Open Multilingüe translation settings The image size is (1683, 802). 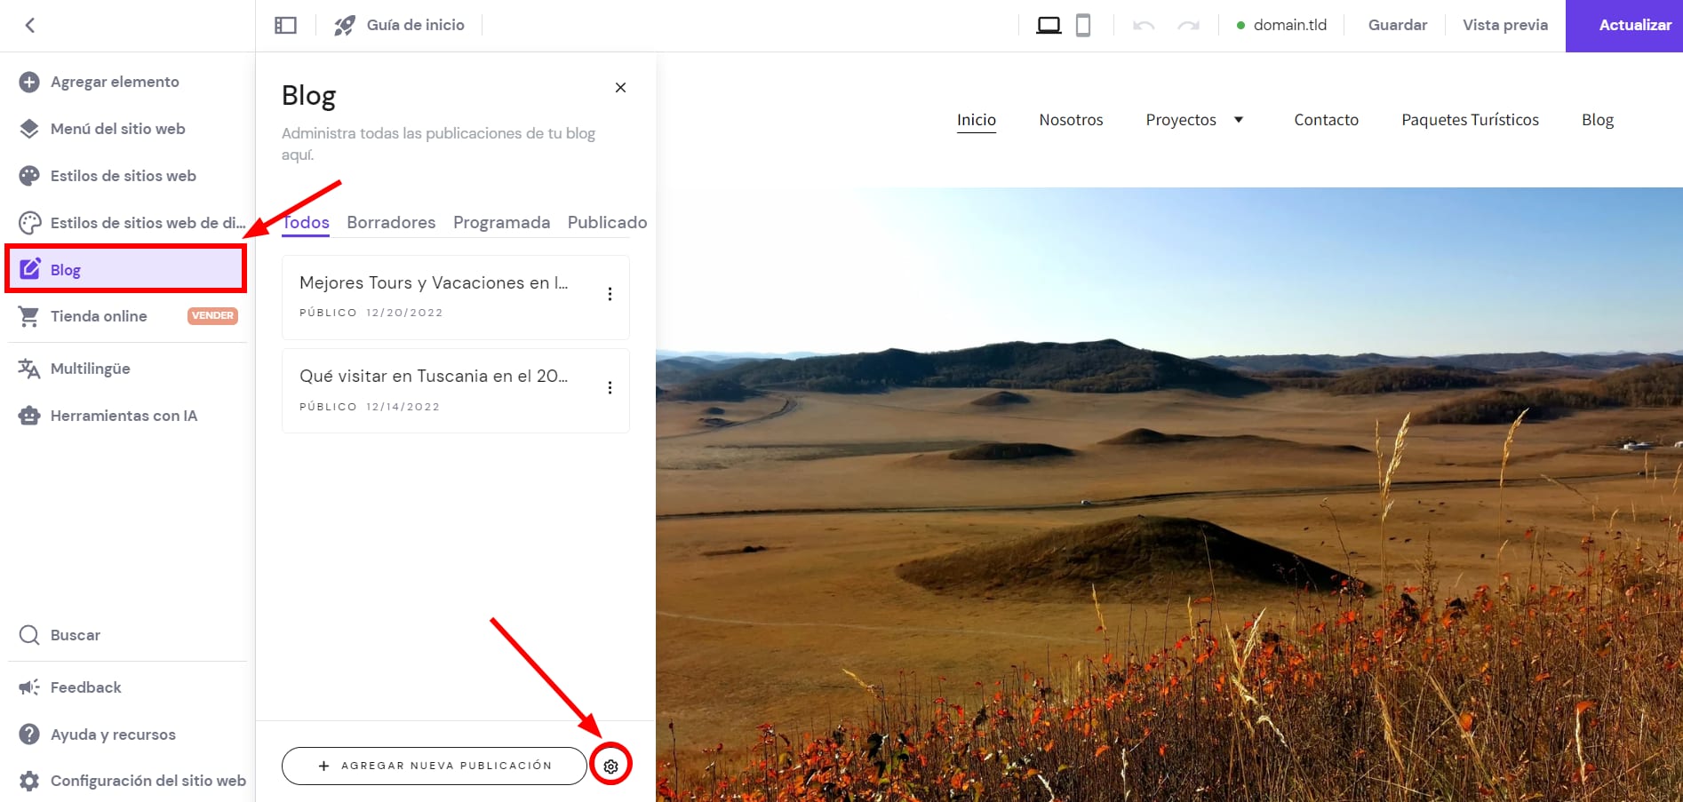point(90,369)
